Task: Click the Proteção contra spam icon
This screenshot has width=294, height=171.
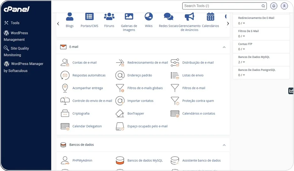Action: [x=175, y=101]
